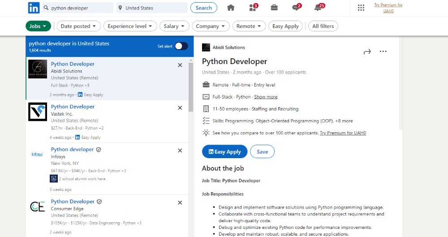Open the Work apps grid icon
The image size is (448, 237).
[361, 8]
